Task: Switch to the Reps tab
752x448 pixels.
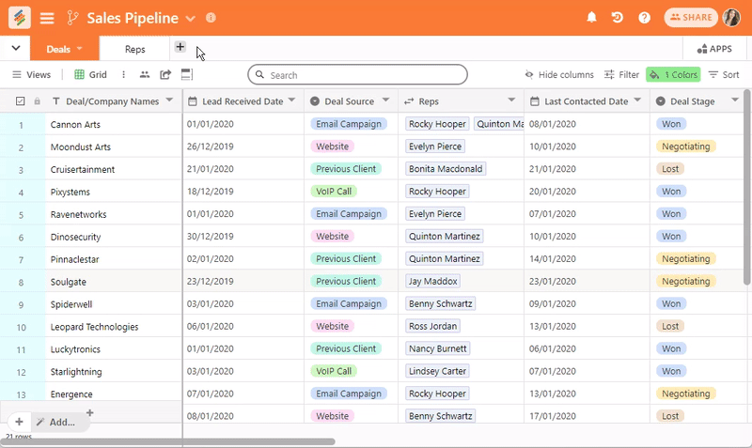Action: [x=134, y=49]
